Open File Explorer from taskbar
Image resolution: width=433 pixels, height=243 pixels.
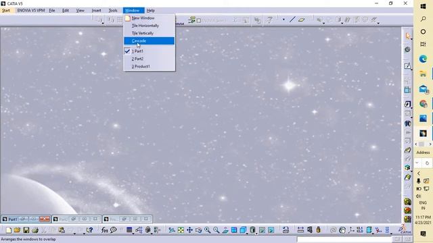423,74
